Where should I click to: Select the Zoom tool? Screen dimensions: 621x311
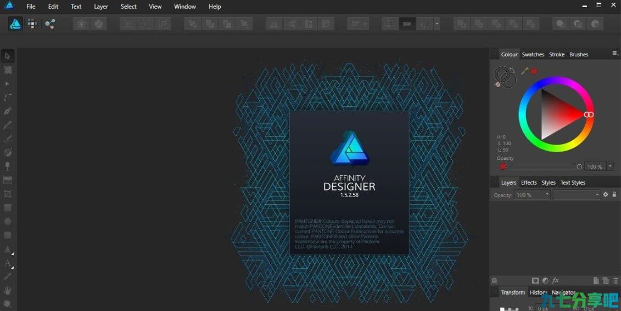(x=8, y=304)
